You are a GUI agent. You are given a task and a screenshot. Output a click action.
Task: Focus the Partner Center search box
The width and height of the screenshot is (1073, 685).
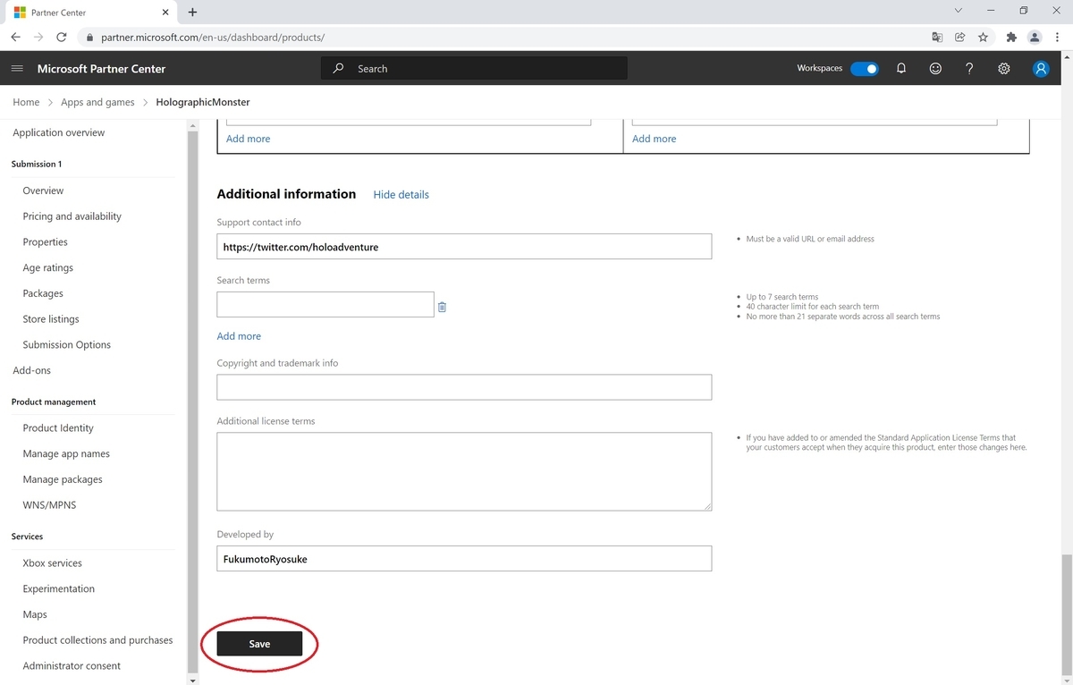(474, 68)
